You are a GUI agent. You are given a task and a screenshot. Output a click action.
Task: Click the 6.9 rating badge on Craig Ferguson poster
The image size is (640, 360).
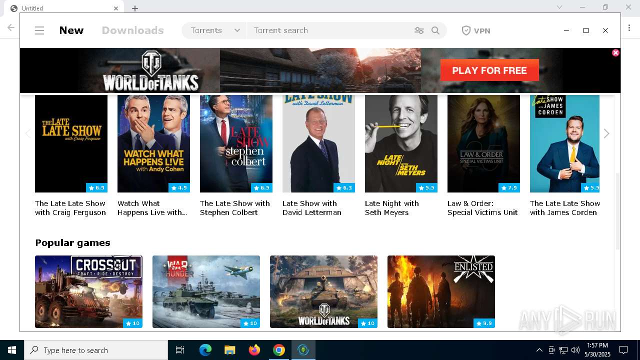(96, 188)
